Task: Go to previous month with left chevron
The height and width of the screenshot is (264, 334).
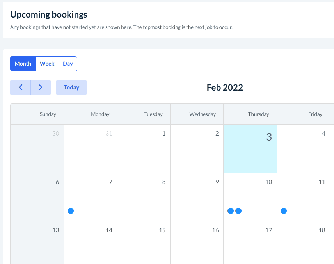Action: [x=20, y=87]
